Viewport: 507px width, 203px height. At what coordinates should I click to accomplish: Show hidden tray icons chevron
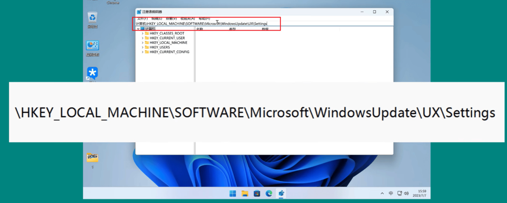click(382, 193)
